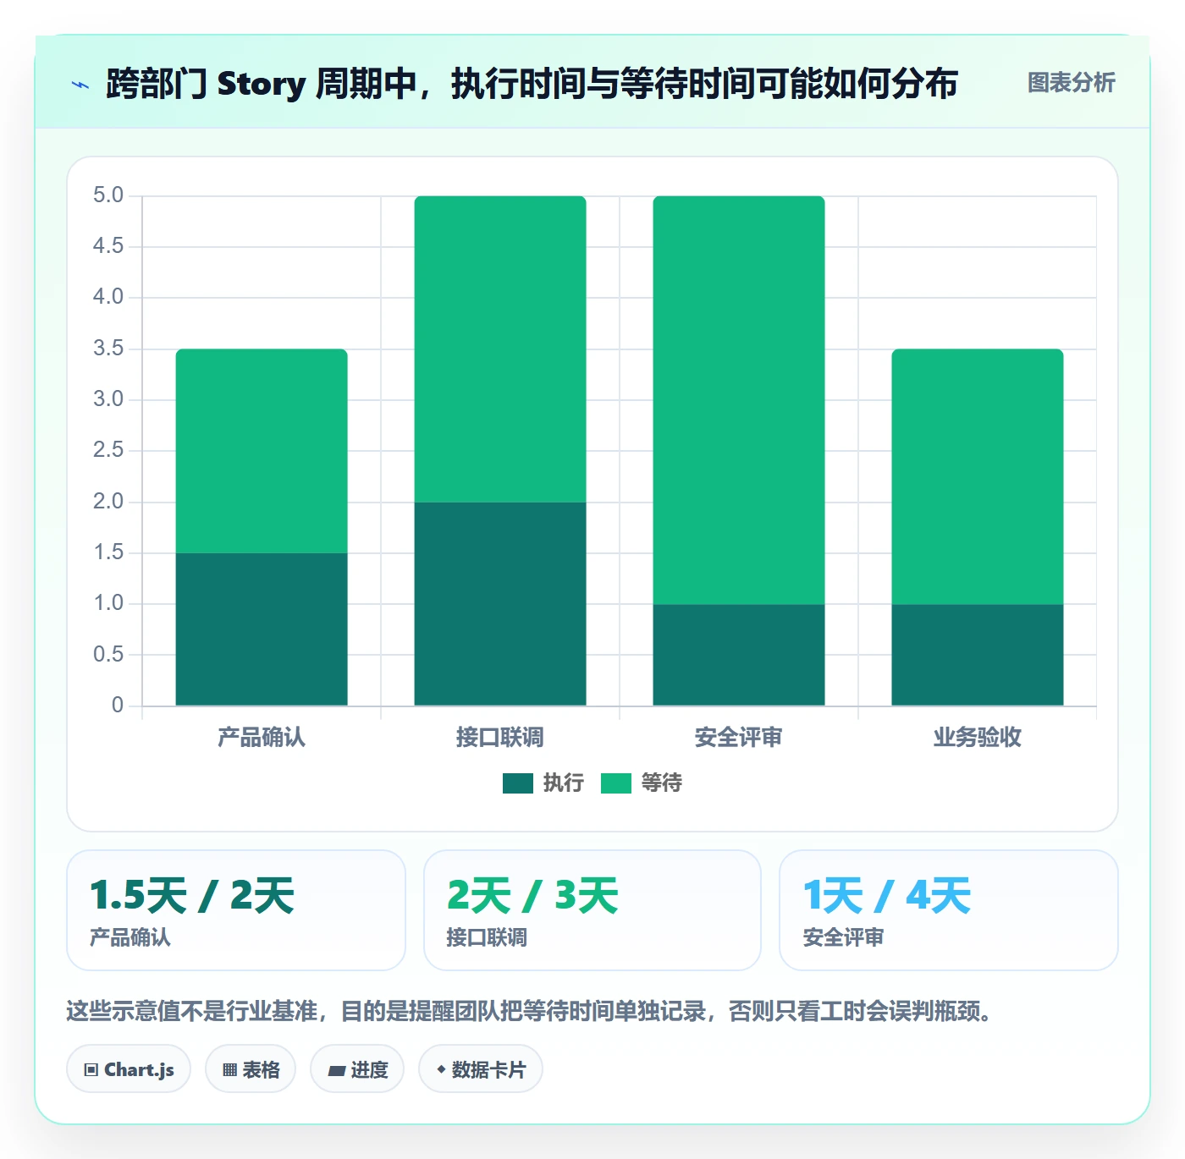Click the 安全评审 x-axis label

point(739,738)
